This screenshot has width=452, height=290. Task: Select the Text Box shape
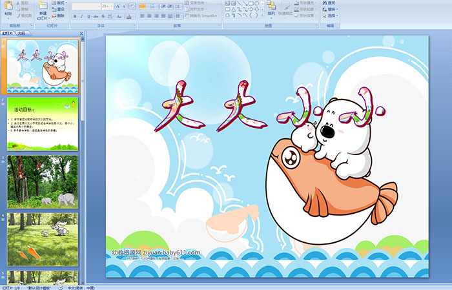click(227, 3)
